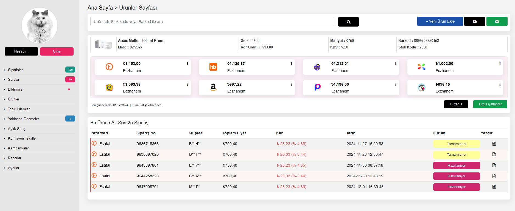Click the black search magnifier button
Viewport: 515px width, 211px height.
click(x=348, y=22)
